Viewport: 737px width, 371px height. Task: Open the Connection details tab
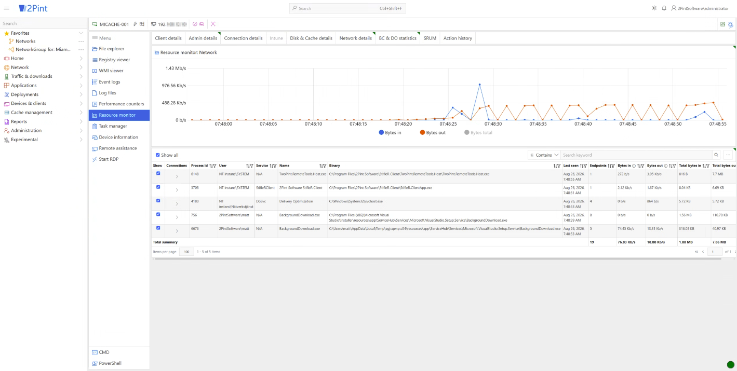tap(243, 38)
